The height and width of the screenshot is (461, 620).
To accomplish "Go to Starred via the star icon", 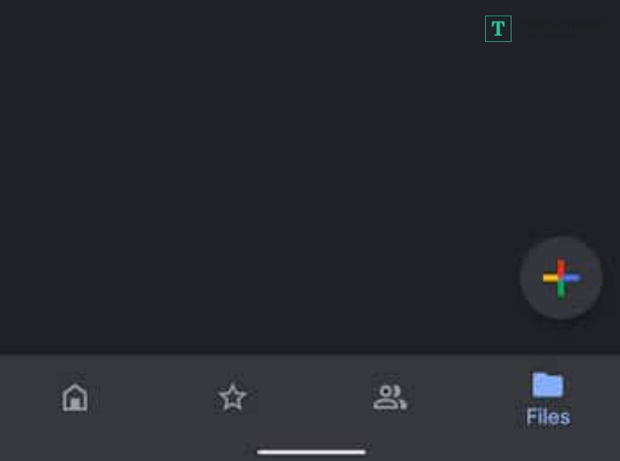I will click(233, 397).
